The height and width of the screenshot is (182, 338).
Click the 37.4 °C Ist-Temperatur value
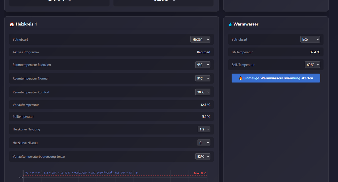pyautogui.click(x=315, y=52)
